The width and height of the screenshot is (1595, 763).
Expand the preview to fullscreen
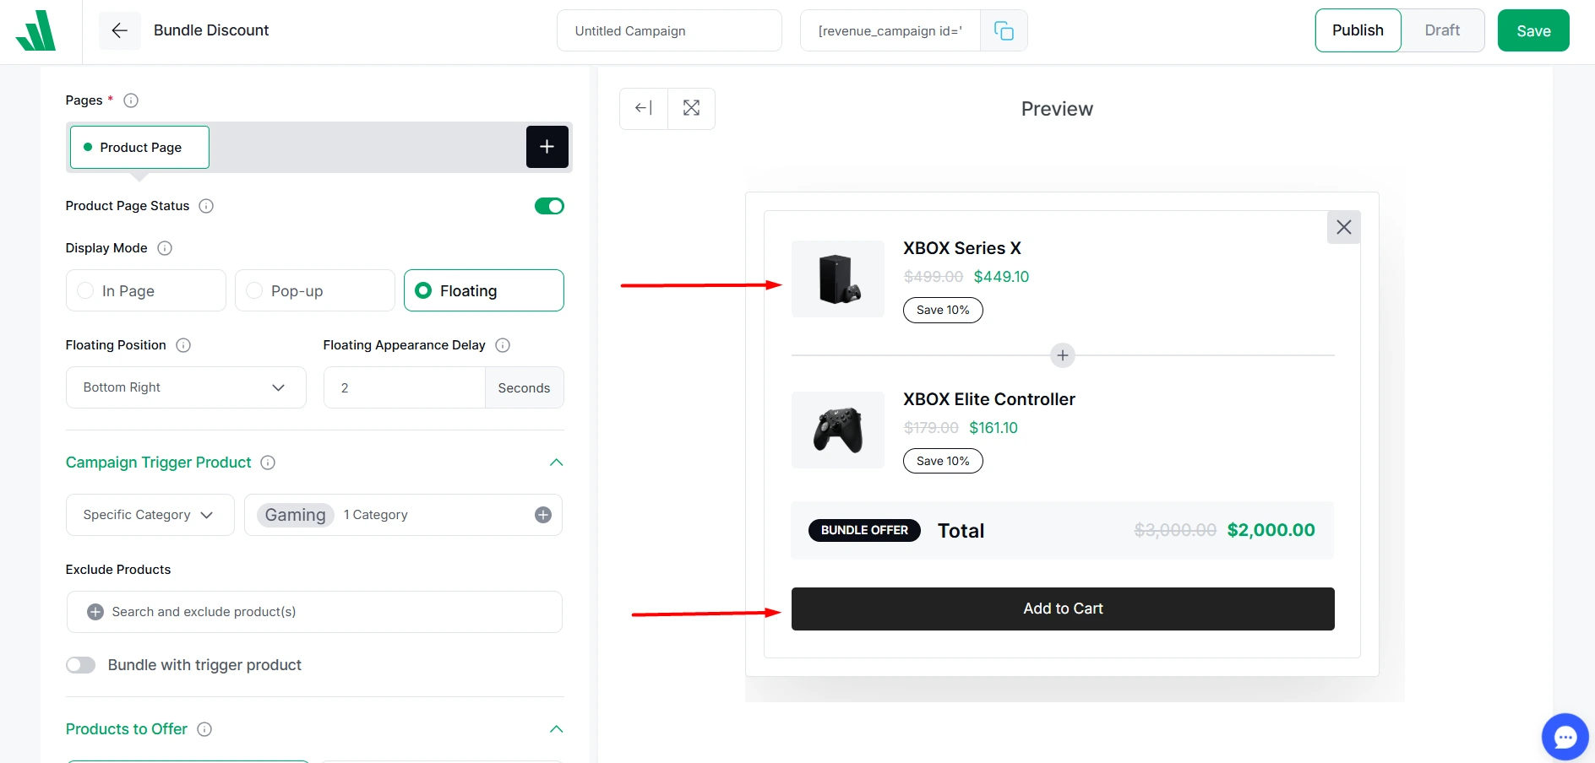[691, 108]
